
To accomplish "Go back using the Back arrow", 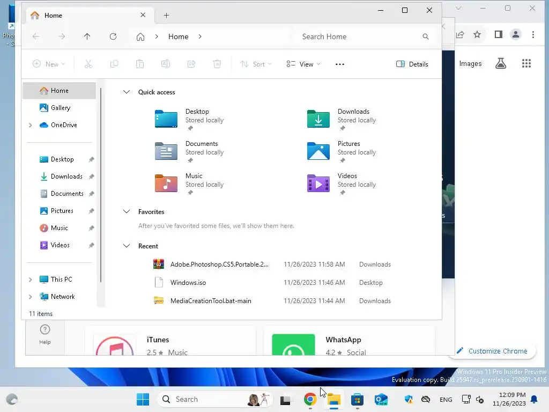I will point(36,36).
